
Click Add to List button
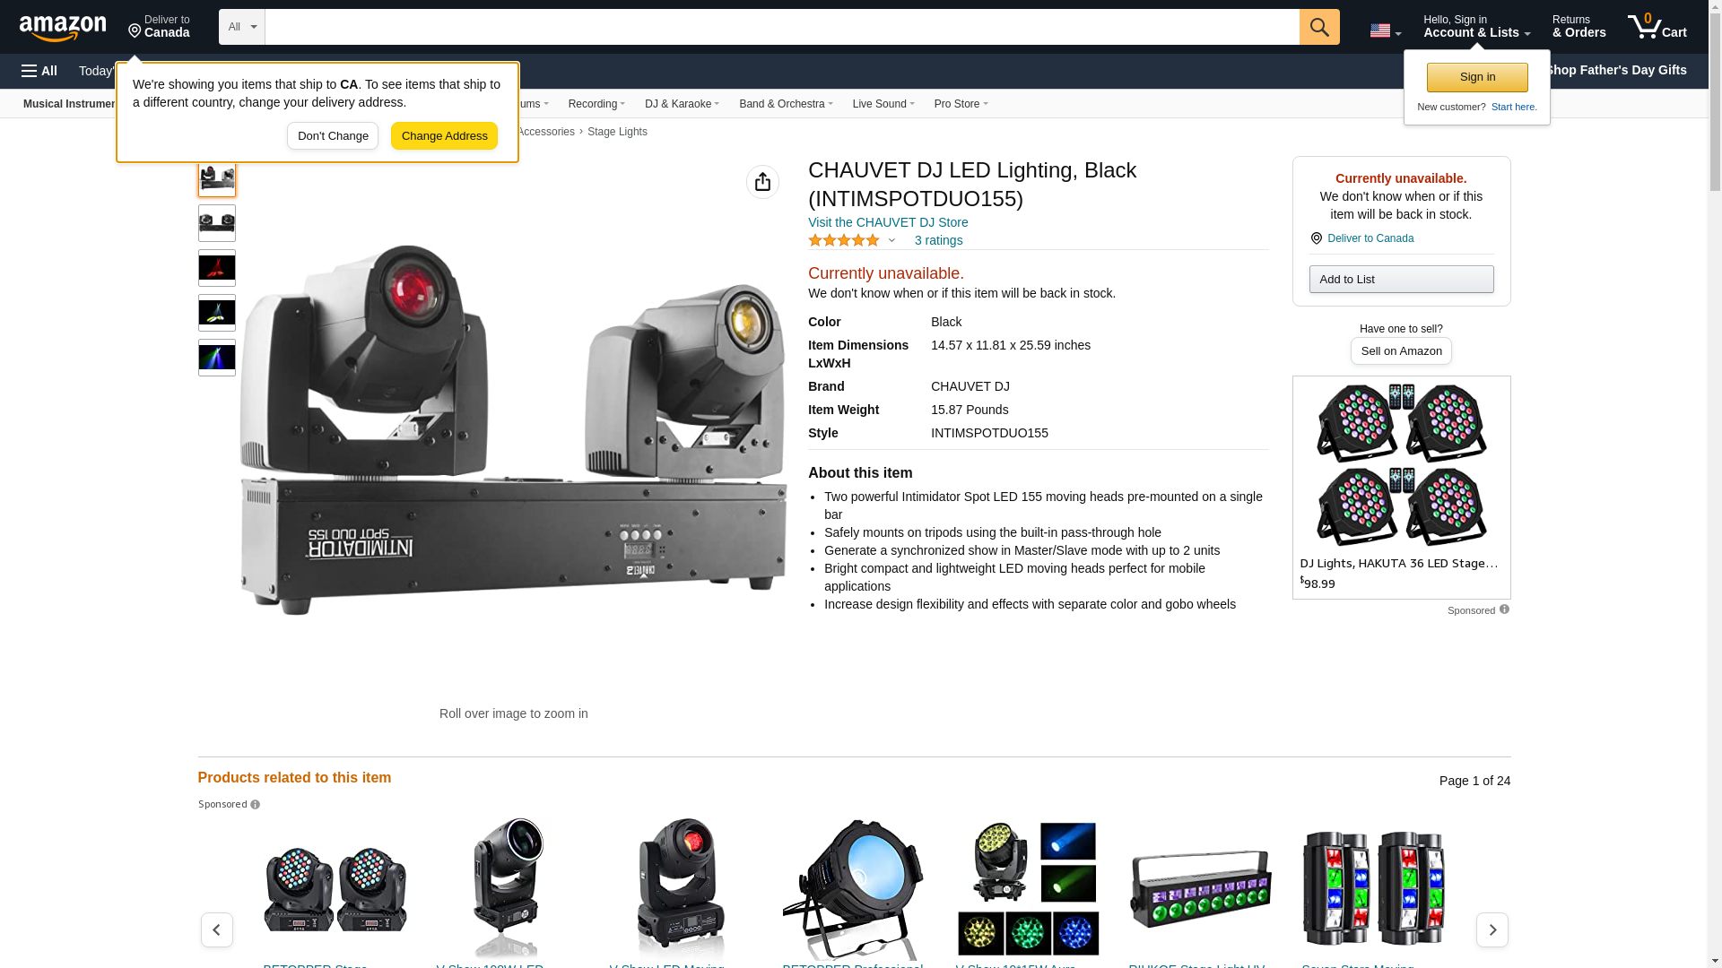pos(1400,280)
